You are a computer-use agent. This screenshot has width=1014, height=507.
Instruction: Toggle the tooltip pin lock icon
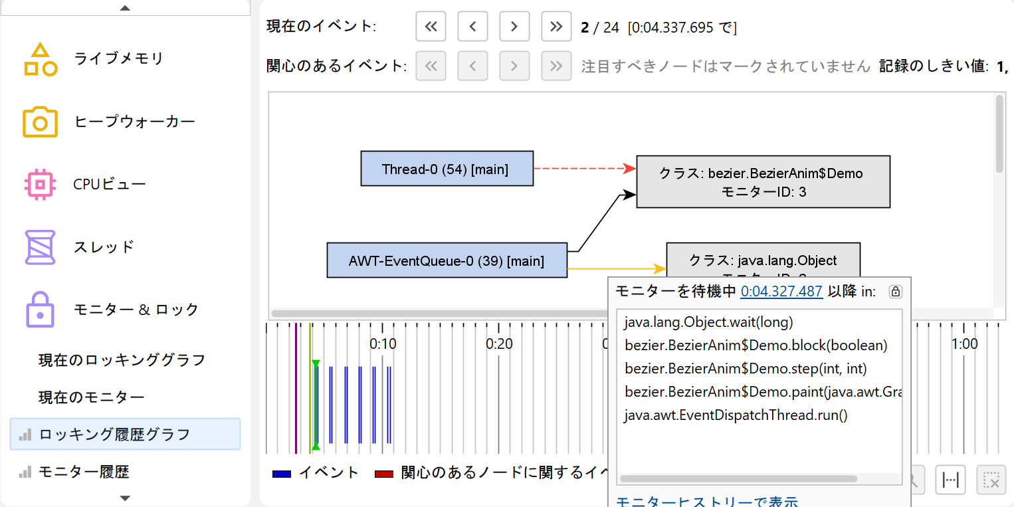coord(895,292)
